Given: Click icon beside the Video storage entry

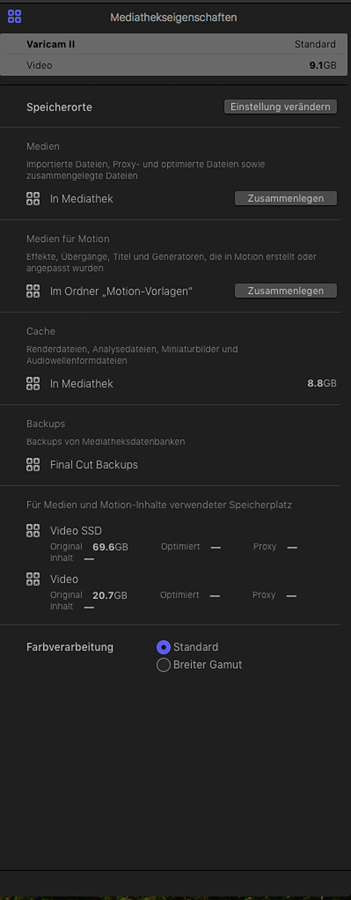Looking at the screenshot, I should 33,579.
